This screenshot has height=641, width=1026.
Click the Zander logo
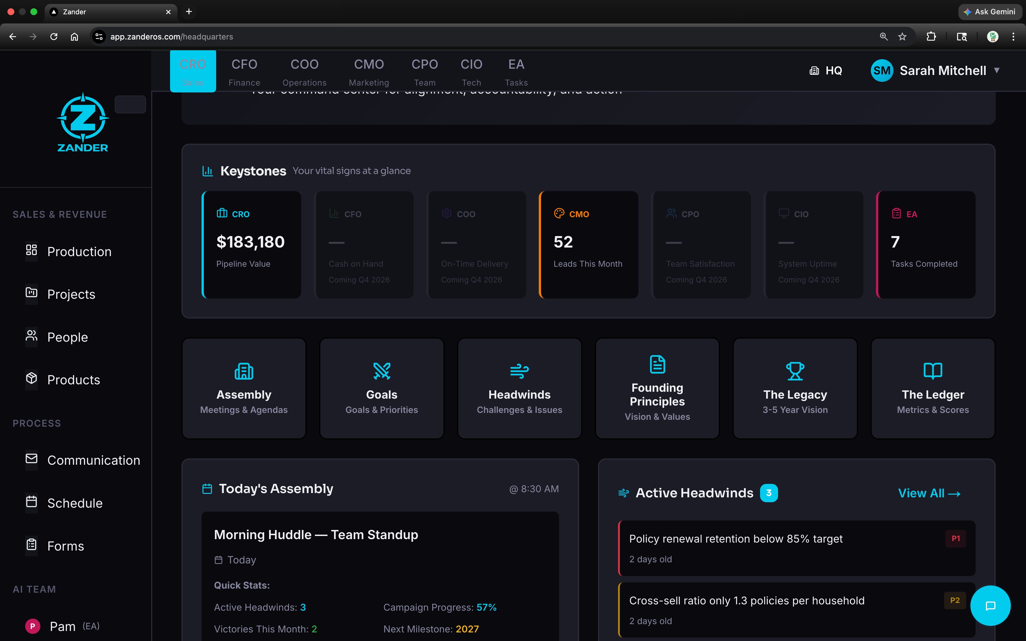[x=83, y=122]
